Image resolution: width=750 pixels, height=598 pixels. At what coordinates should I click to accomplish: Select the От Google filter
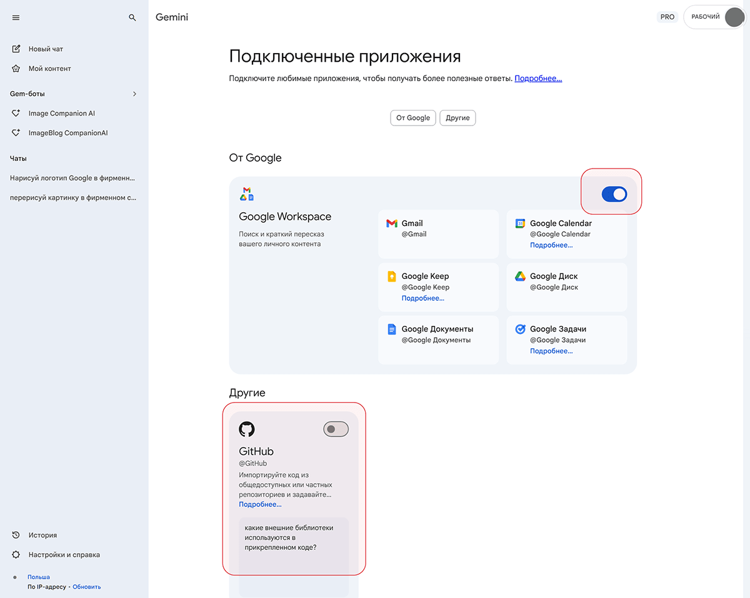(x=412, y=117)
